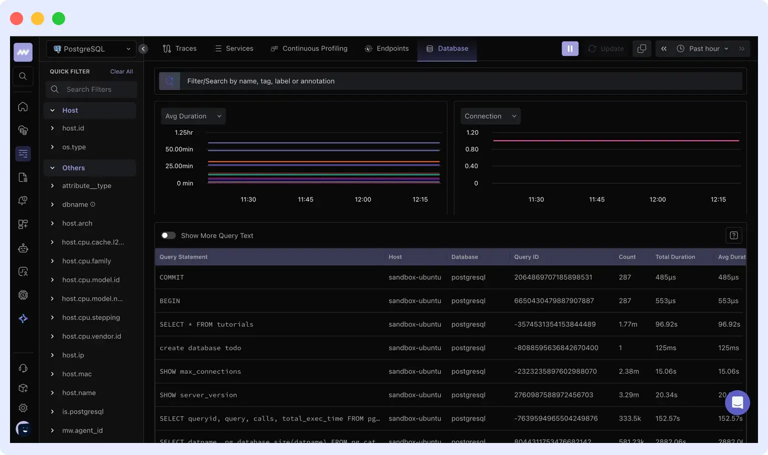The width and height of the screenshot is (768, 455).
Task: Open the robot icon in sidebar
Action: click(x=23, y=248)
